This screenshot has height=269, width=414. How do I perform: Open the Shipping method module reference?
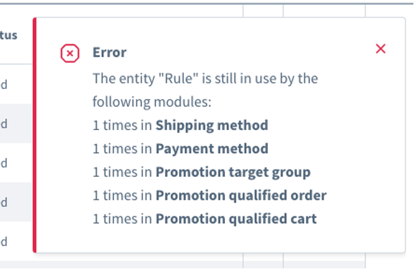pyautogui.click(x=212, y=125)
